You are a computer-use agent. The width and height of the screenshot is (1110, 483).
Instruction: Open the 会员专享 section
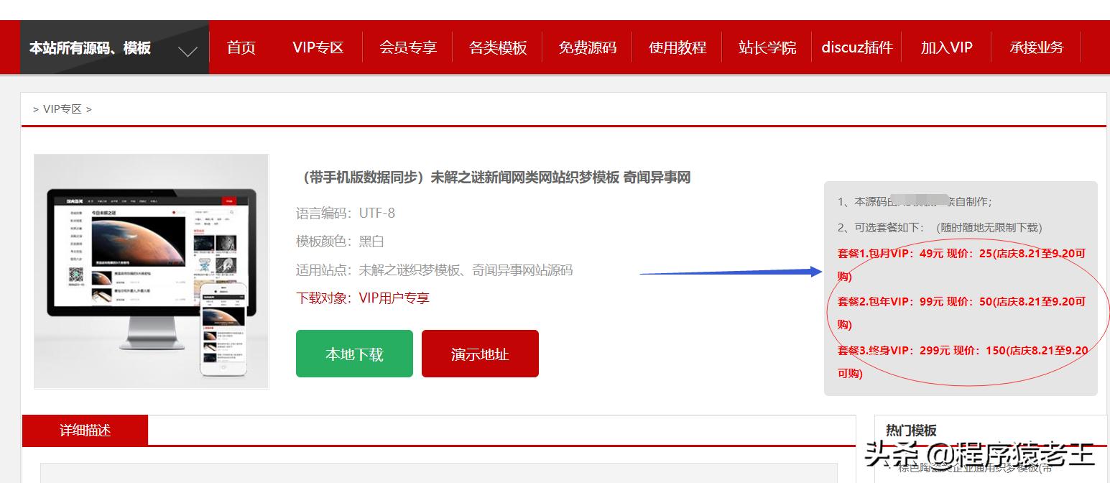pyautogui.click(x=407, y=47)
